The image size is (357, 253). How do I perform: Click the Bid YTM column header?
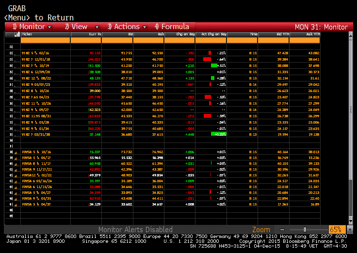tap(274, 34)
